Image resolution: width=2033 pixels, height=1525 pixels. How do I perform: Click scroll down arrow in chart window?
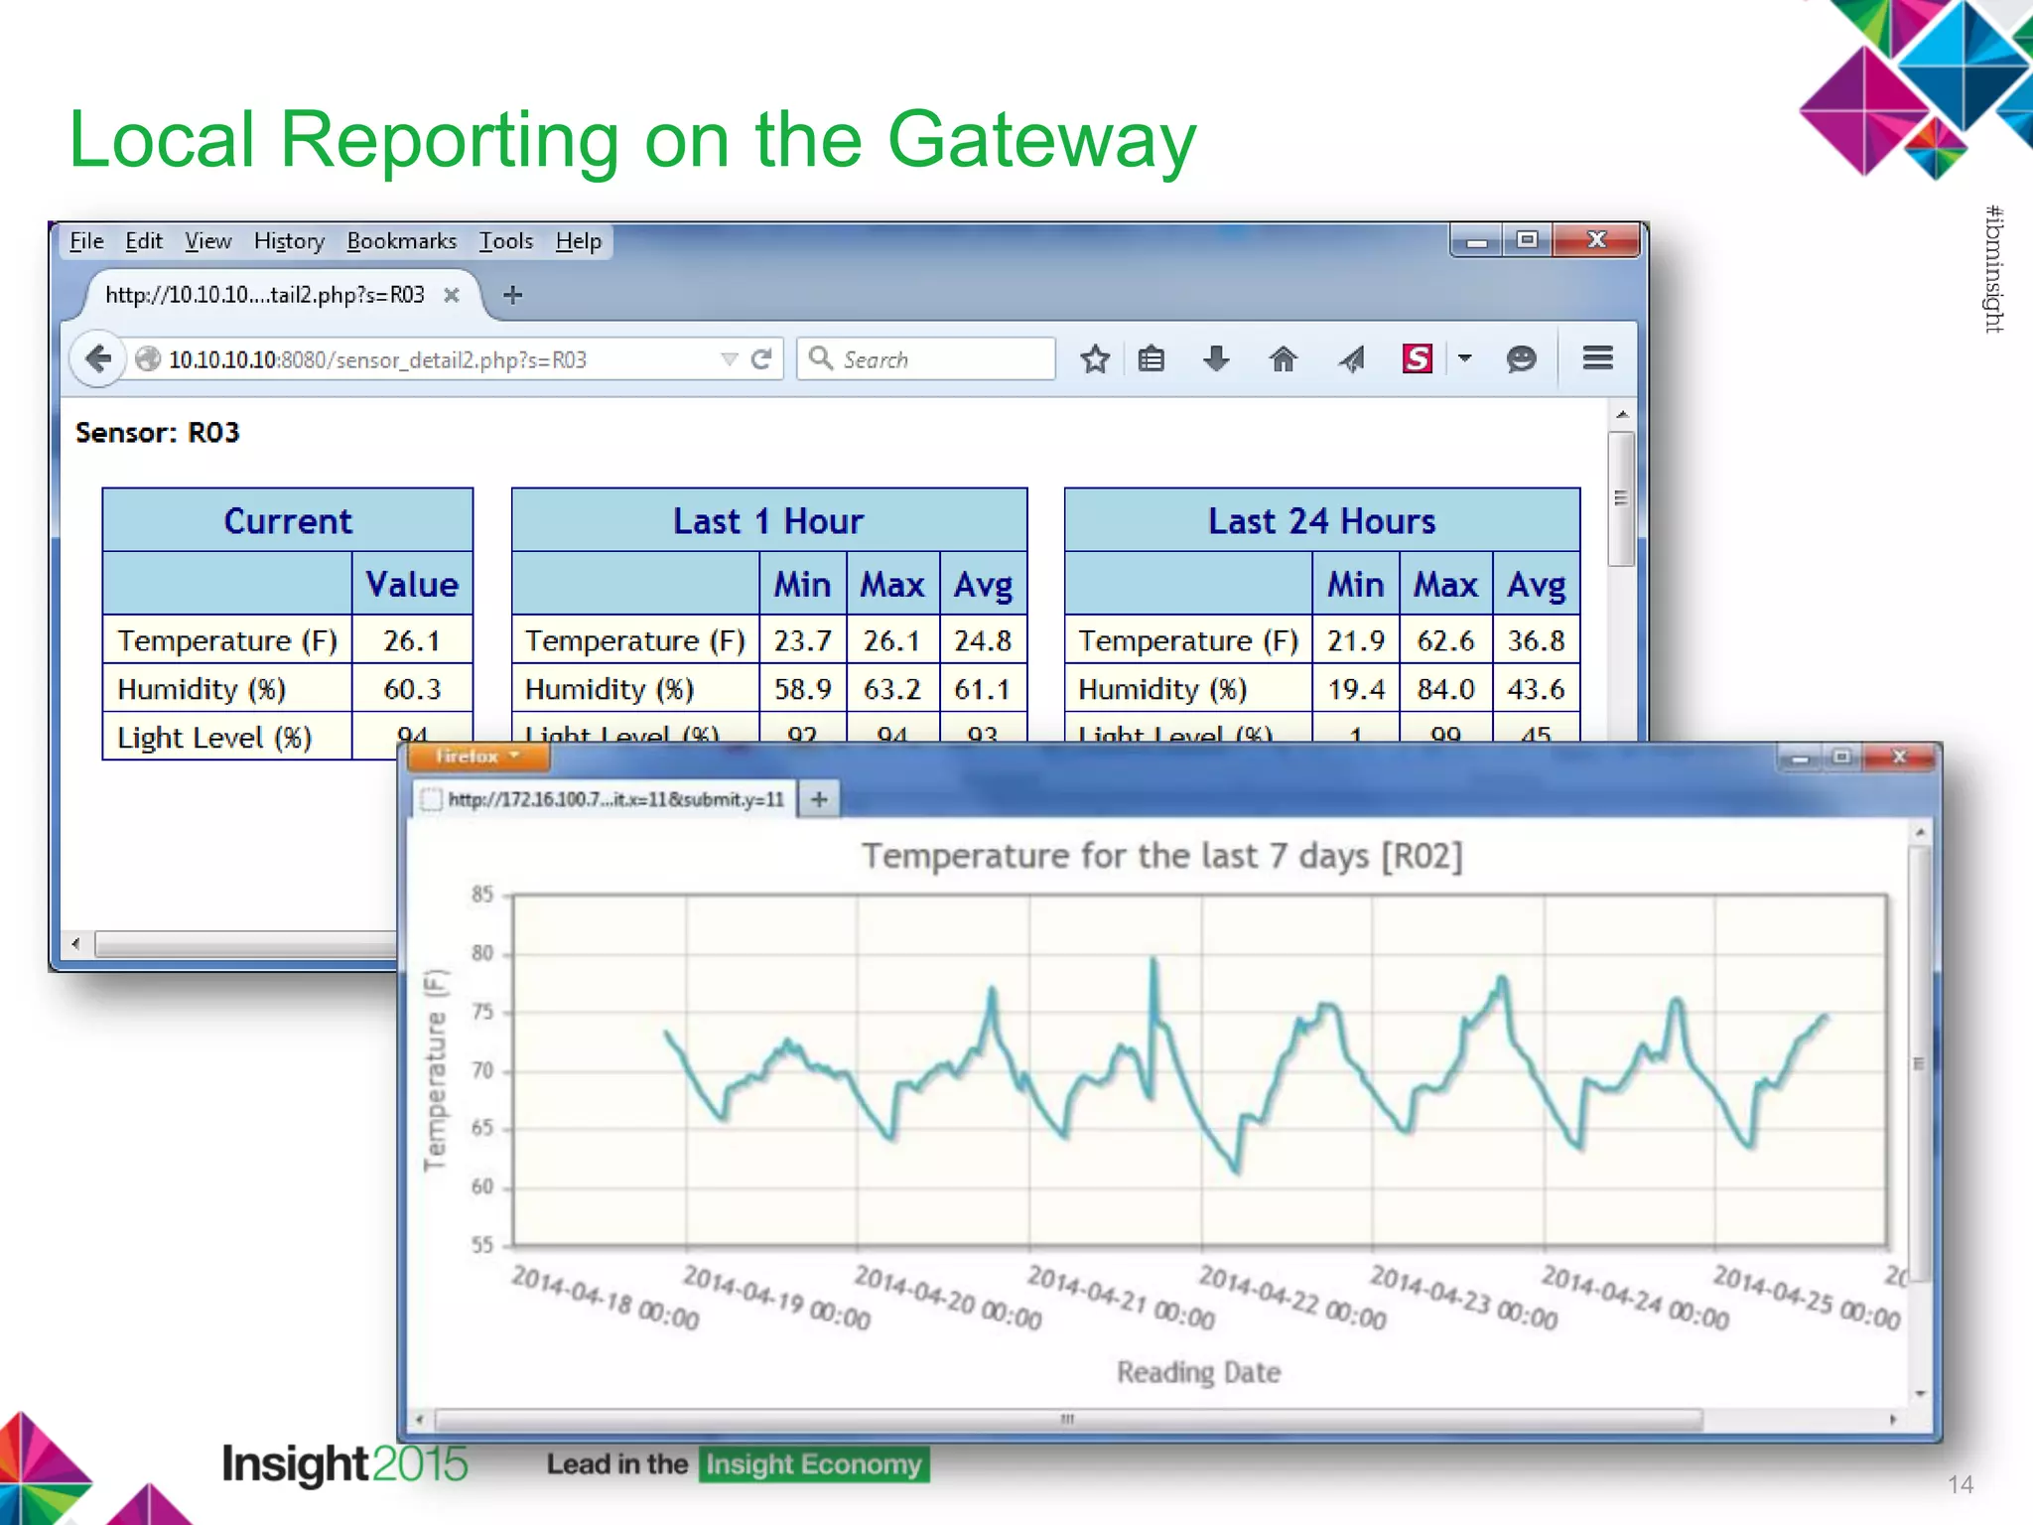pos(1920,1394)
